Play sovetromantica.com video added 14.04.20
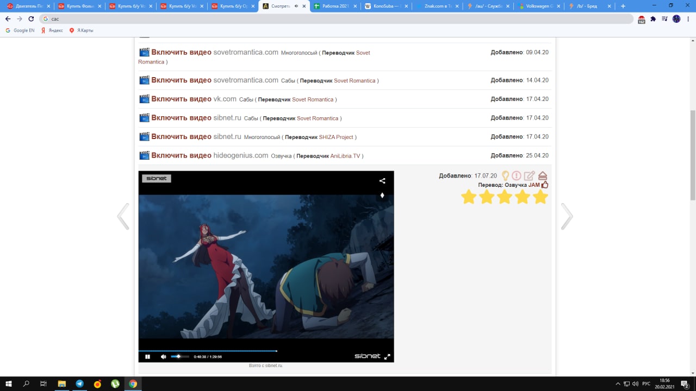 click(181, 80)
